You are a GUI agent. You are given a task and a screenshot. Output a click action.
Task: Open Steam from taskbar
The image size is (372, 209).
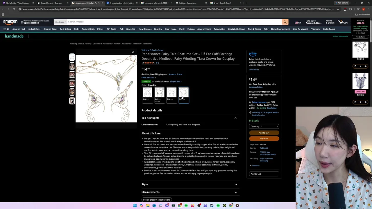pos(212,206)
